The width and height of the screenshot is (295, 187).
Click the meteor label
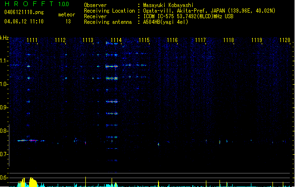pos(67,14)
